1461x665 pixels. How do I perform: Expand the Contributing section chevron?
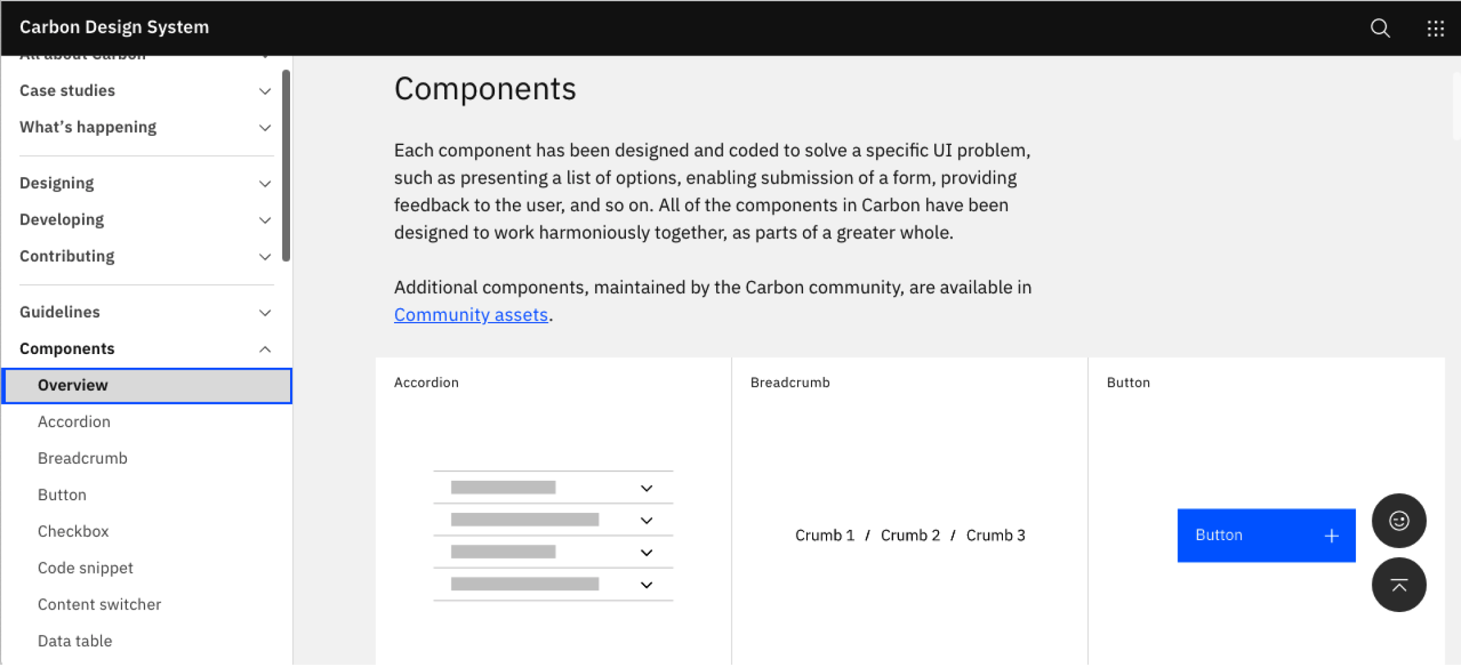265,257
